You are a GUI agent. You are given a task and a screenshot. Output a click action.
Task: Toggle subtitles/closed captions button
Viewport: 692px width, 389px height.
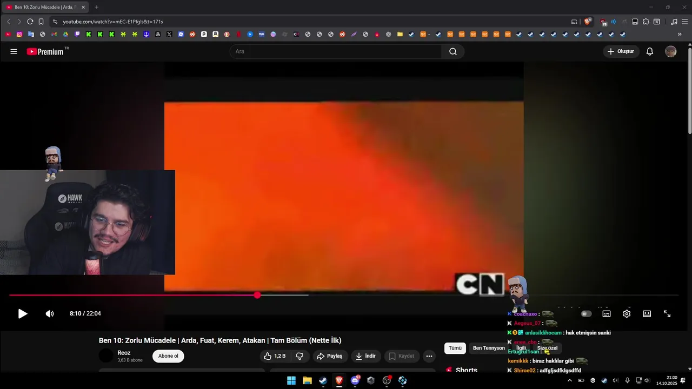click(x=607, y=313)
